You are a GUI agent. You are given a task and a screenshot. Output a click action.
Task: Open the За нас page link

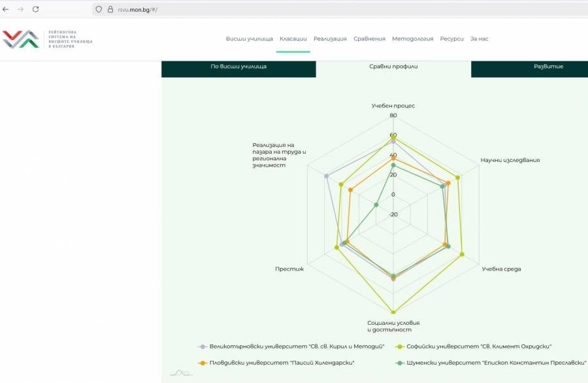coord(479,39)
